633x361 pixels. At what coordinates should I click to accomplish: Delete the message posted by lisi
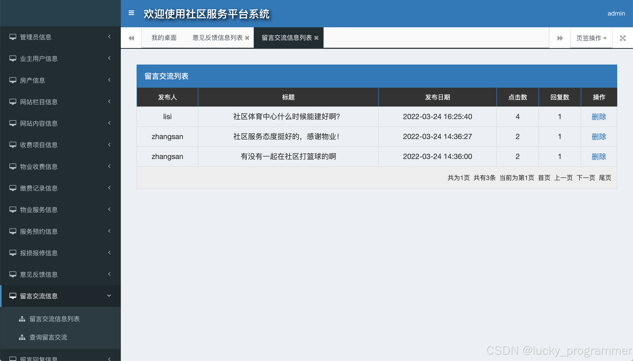(x=599, y=116)
